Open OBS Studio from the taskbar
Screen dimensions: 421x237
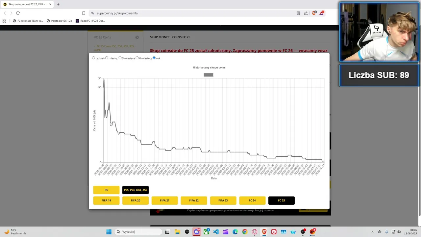[187, 232]
